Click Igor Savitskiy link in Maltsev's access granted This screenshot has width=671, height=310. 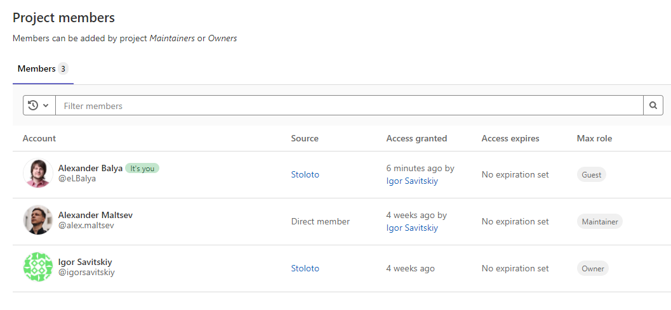coord(412,228)
